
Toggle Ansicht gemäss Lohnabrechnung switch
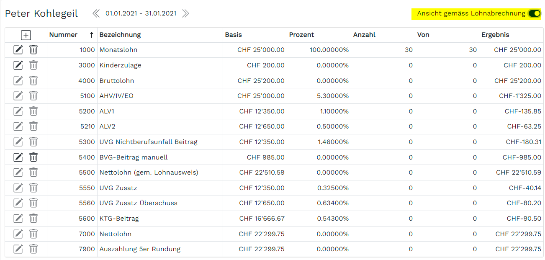(x=534, y=13)
